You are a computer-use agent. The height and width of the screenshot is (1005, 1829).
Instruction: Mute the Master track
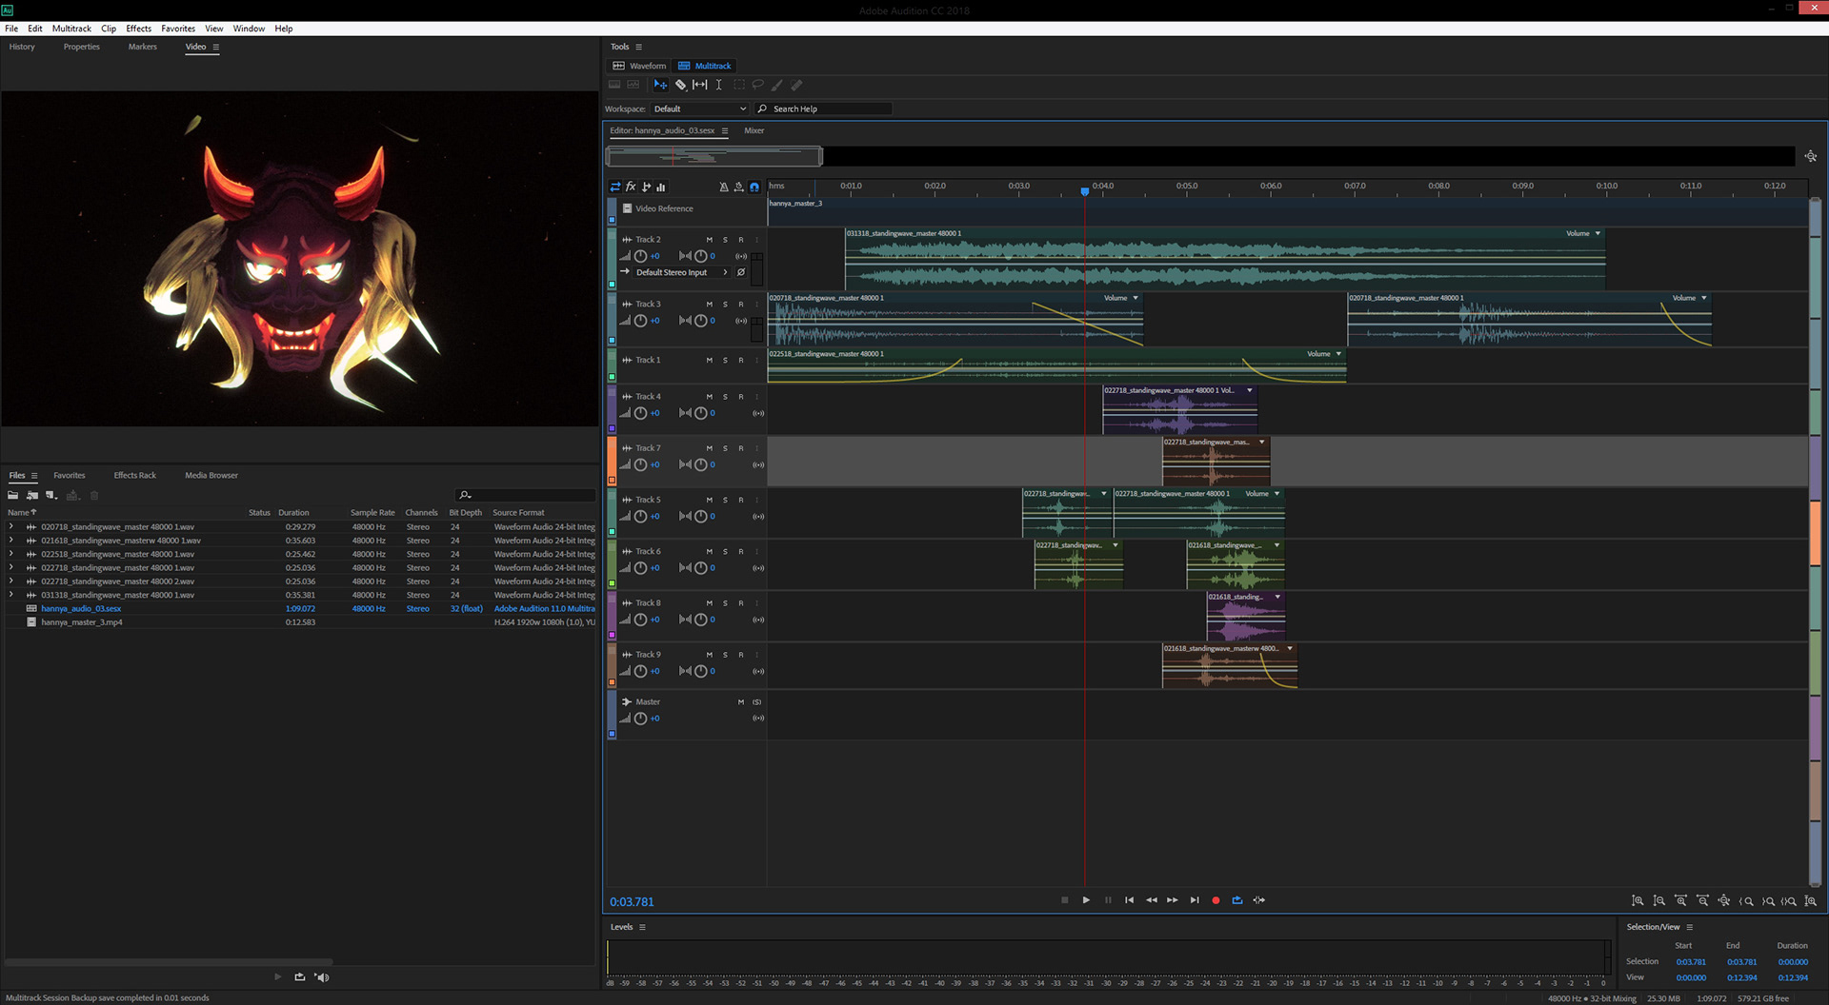click(x=741, y=702)
